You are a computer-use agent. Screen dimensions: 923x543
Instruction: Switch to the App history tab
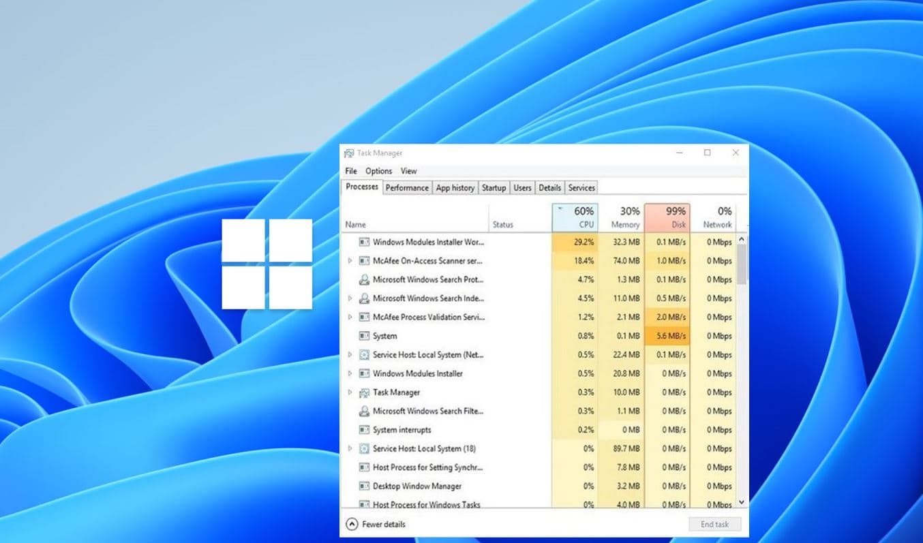click(455, 188)
